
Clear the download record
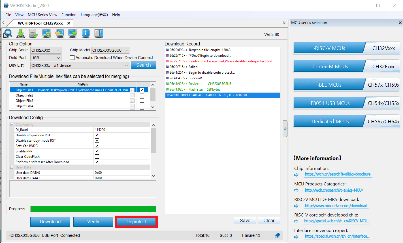coord(269,221)
